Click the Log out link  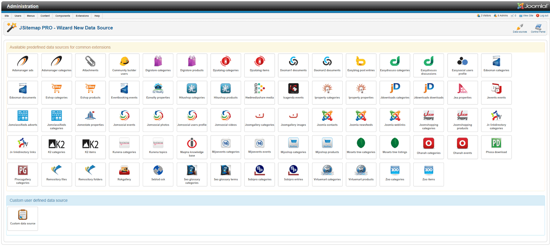click(542, 15)
